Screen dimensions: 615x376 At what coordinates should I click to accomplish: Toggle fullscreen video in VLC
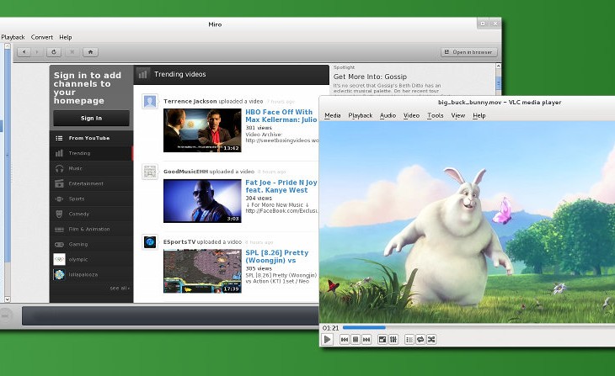[382, 340]
